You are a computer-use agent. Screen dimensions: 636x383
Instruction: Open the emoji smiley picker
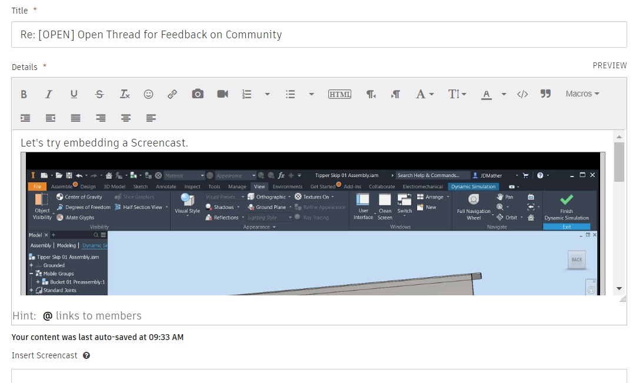pos(148,94)
